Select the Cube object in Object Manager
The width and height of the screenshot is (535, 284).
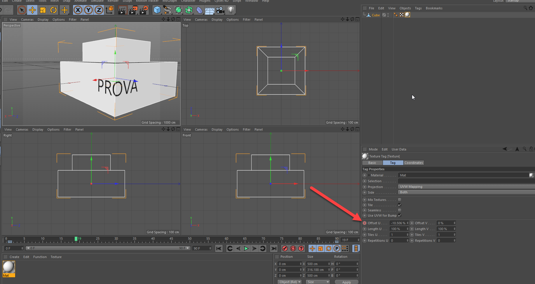click(376, 15)
